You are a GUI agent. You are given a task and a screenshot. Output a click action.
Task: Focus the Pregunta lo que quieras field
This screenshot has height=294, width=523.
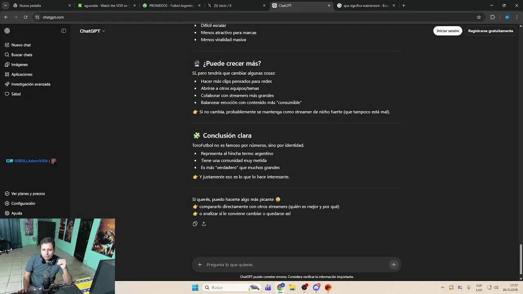click(x=296, y=265)
